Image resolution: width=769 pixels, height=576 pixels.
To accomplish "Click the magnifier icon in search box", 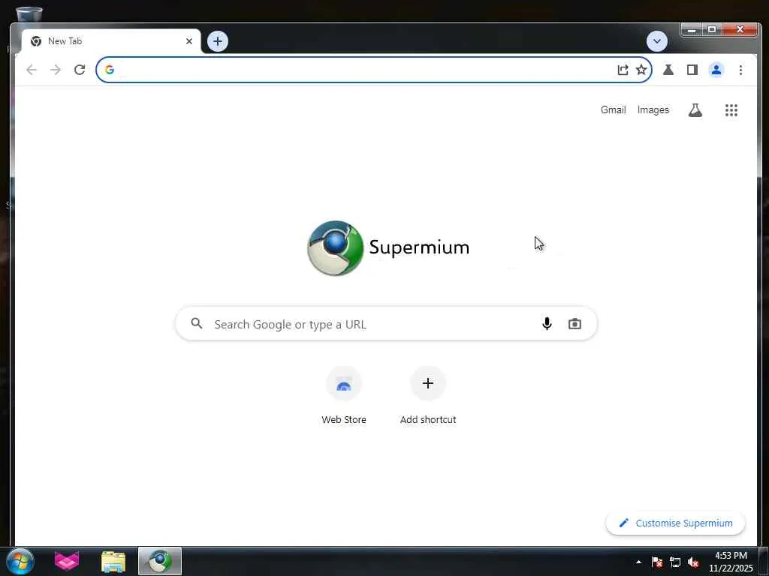I will click(x=197, y=323).
